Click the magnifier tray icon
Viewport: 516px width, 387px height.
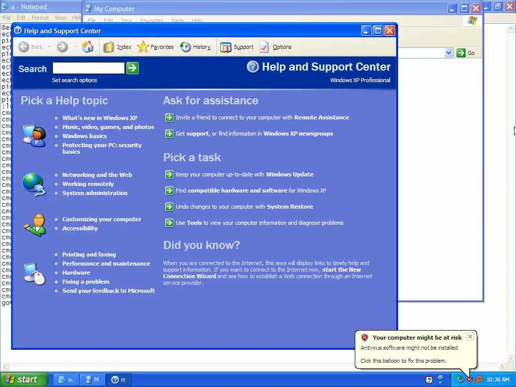[479, 380]
